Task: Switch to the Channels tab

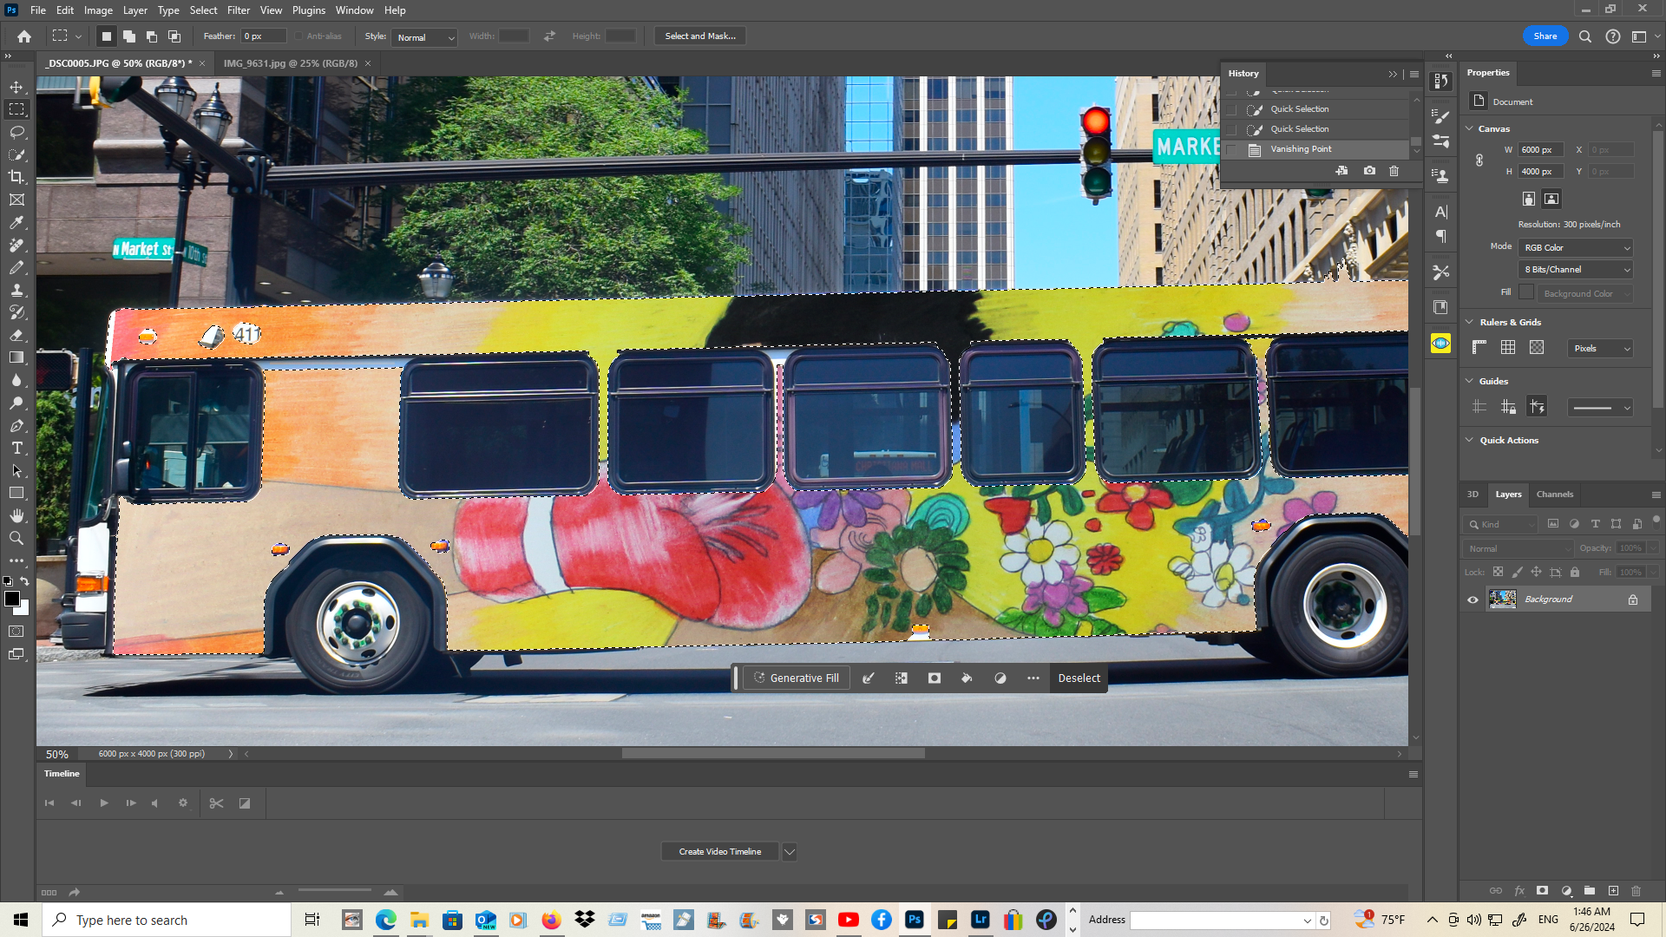Action: (x=1554, y=495)
